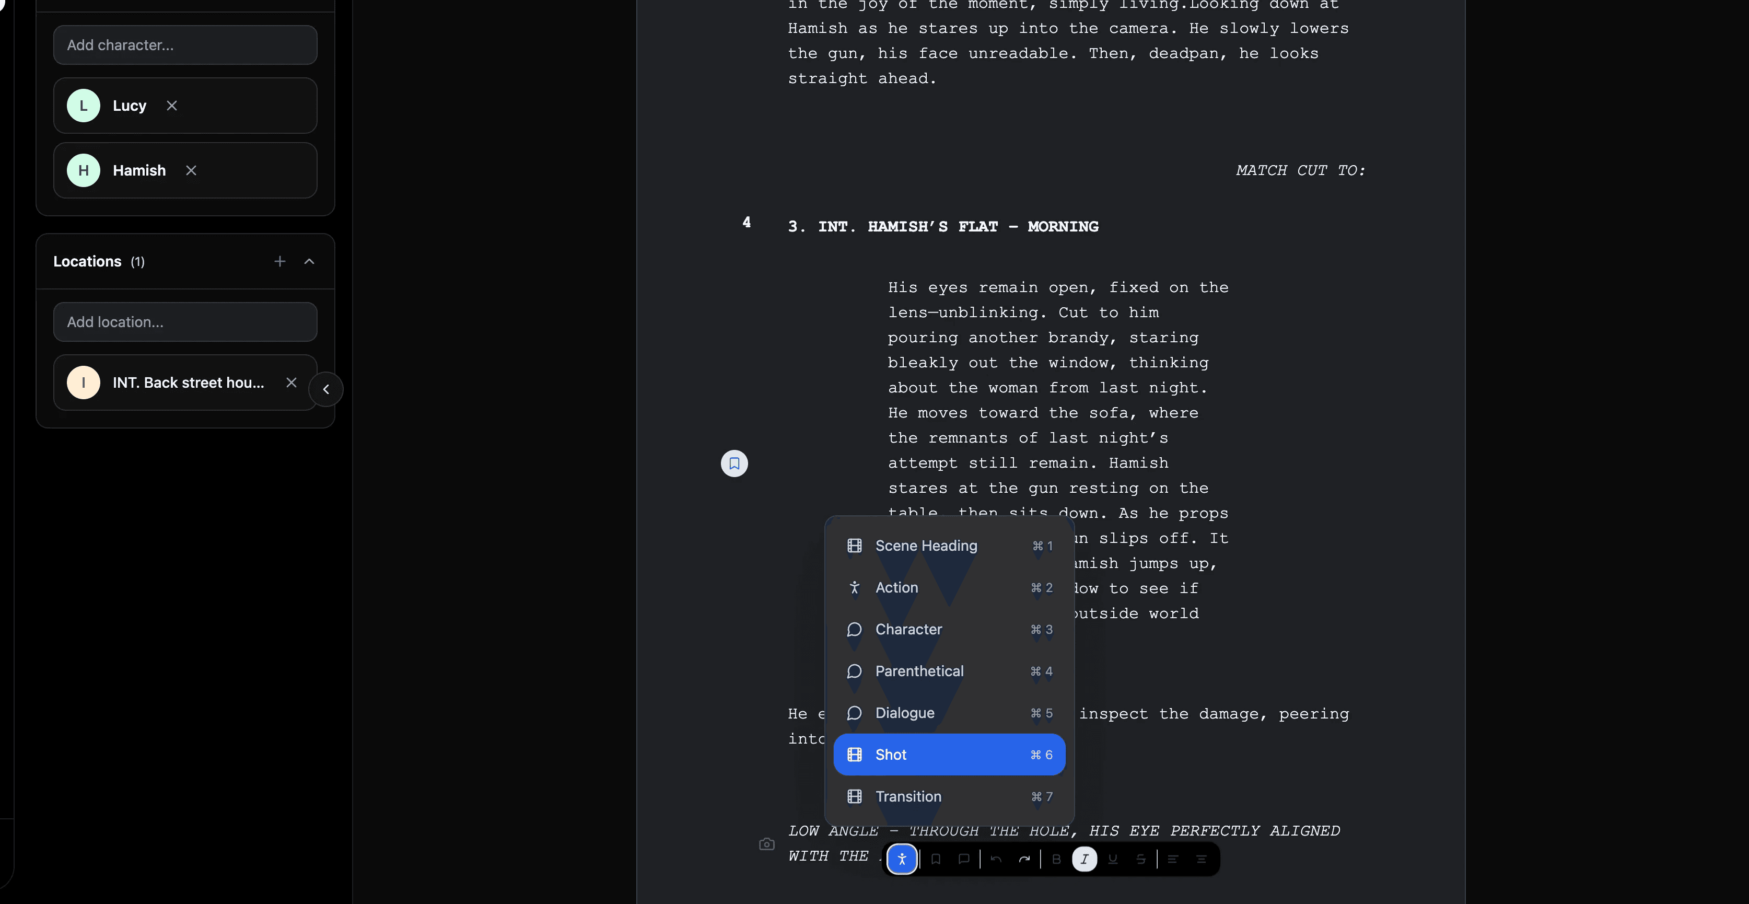1749x904 pixels.
Task: Click the Scene Heading film icon in menu
Action: point(854,546)
